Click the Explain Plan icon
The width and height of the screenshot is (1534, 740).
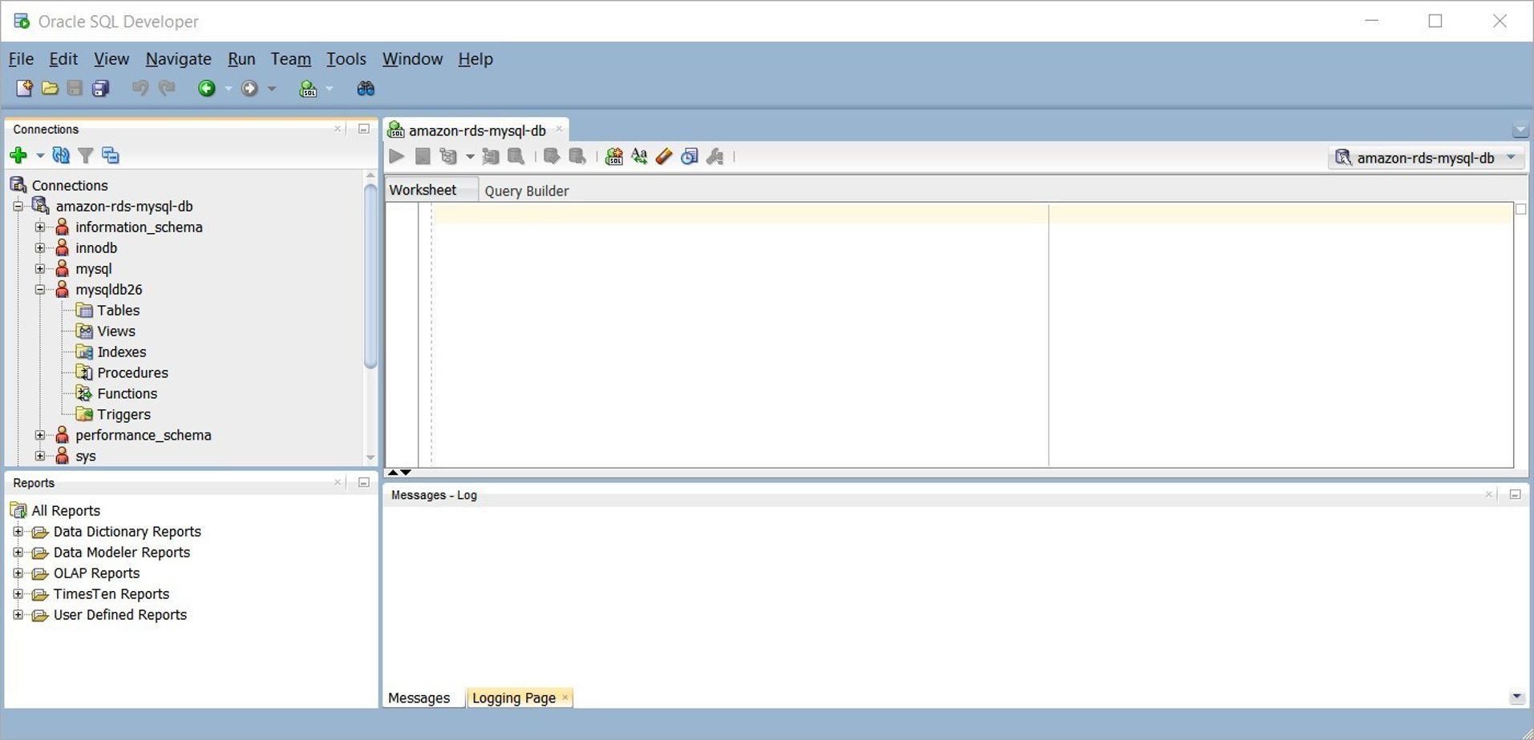448,156
